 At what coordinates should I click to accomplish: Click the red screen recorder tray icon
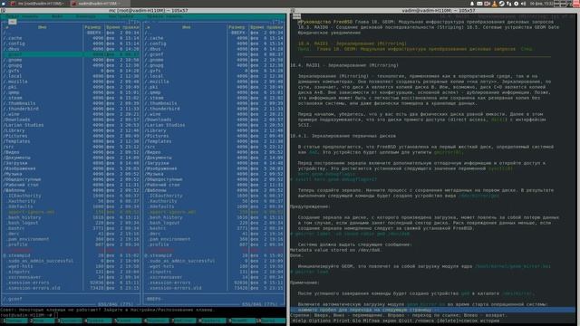pyautogui.click(x=488, y=4)
